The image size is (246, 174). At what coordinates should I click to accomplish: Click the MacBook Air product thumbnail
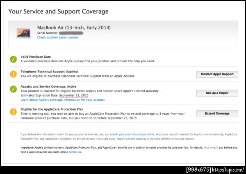(x=23, y=33)
